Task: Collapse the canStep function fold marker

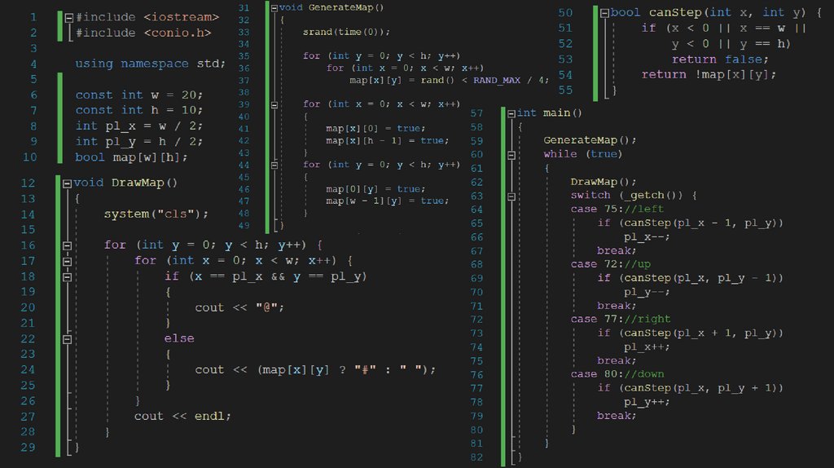Action: (x=604, y=13)
